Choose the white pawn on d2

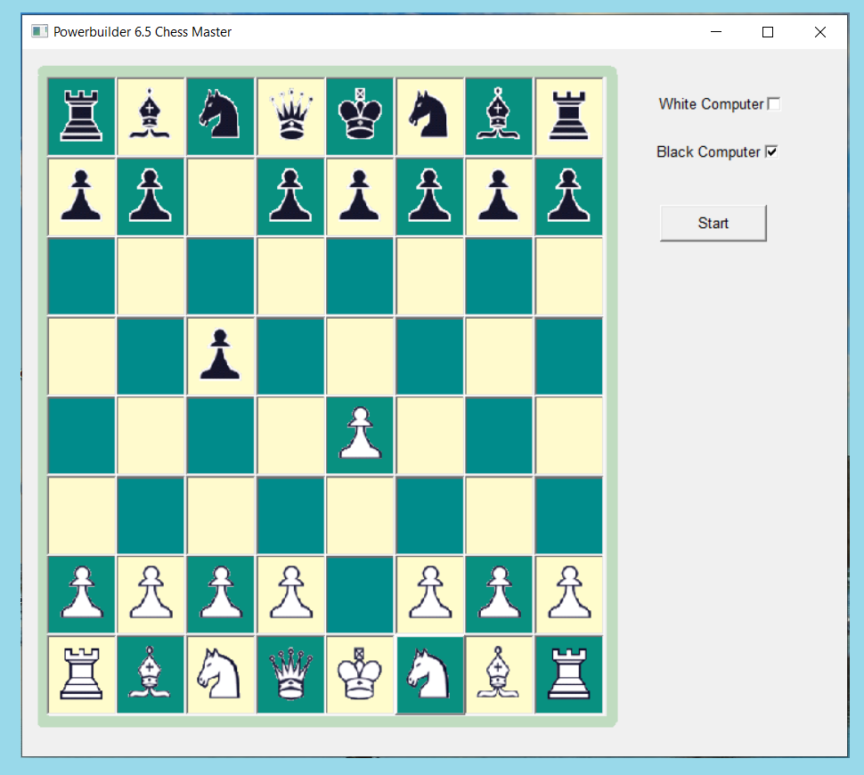coord(290,594)
